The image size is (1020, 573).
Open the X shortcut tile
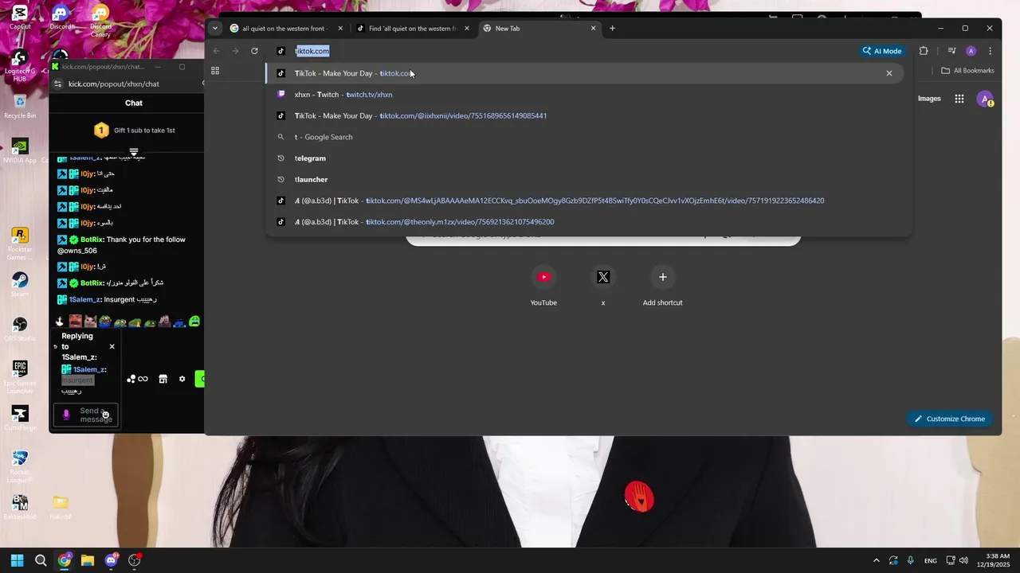click(603, 286)
